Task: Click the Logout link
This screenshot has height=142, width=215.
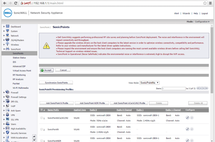Action: coord(205,13)
